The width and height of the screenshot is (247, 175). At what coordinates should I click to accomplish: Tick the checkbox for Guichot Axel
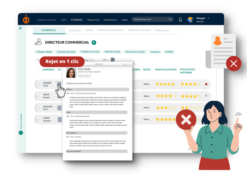point(38,108)
